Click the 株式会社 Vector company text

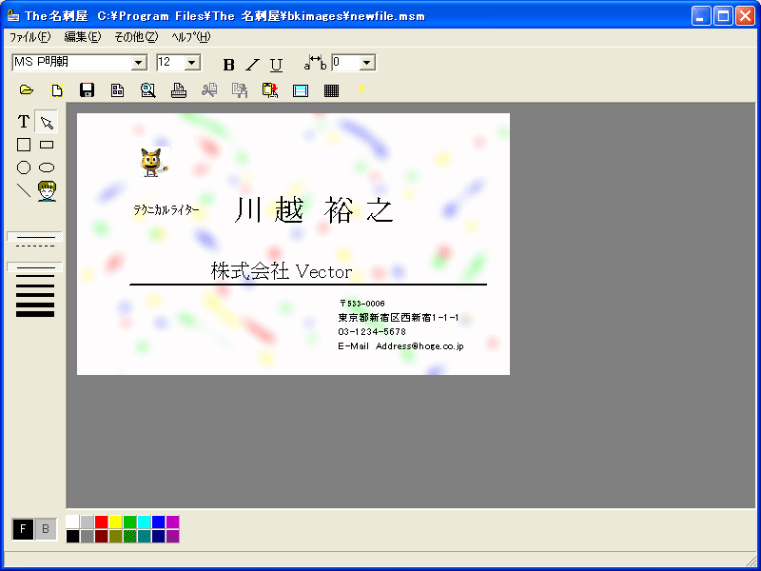[x=282, y=271]
